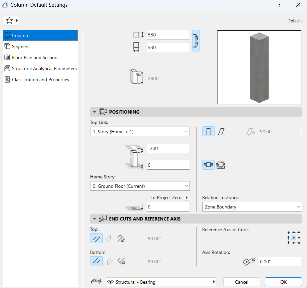The image size is (307, 288).
Task: Select custom angle top end cut
Action: pos(121,239)
